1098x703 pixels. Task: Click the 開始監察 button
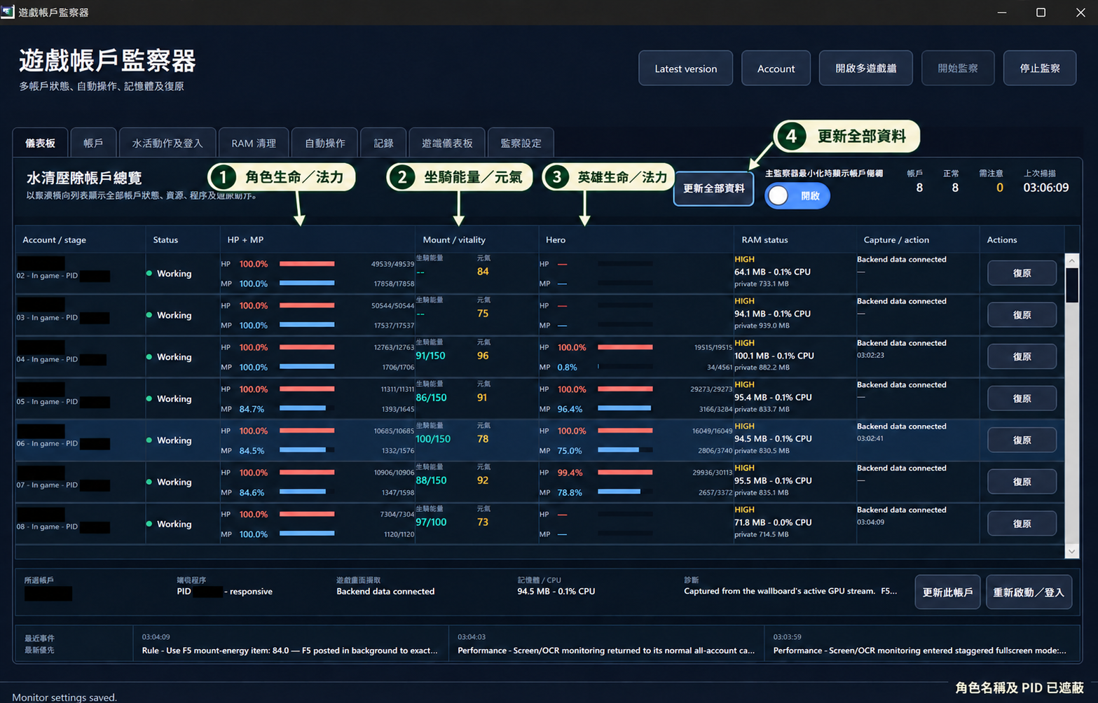pyautogui.click(x=958, y=69)
